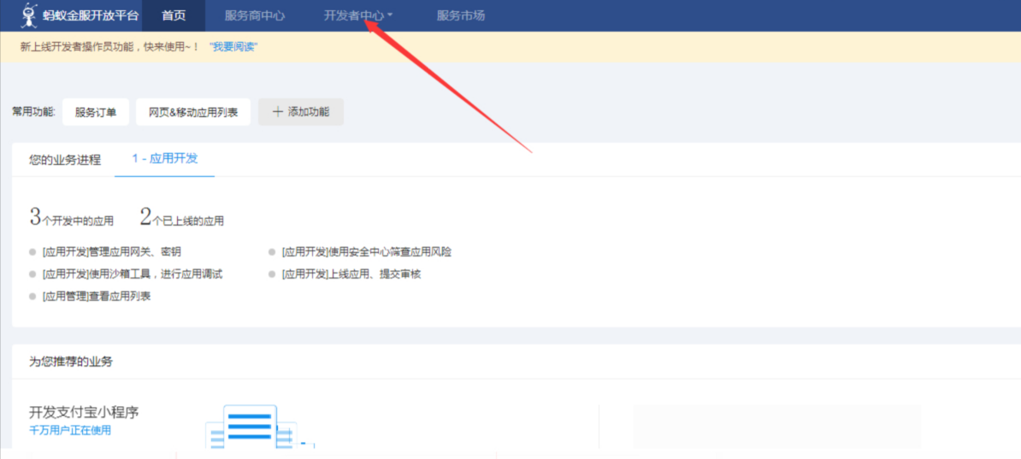Open 3 个开发中的应用 count
This screenshot has width=1021, height=459.
pyautogui.click(x=72, y=219)
